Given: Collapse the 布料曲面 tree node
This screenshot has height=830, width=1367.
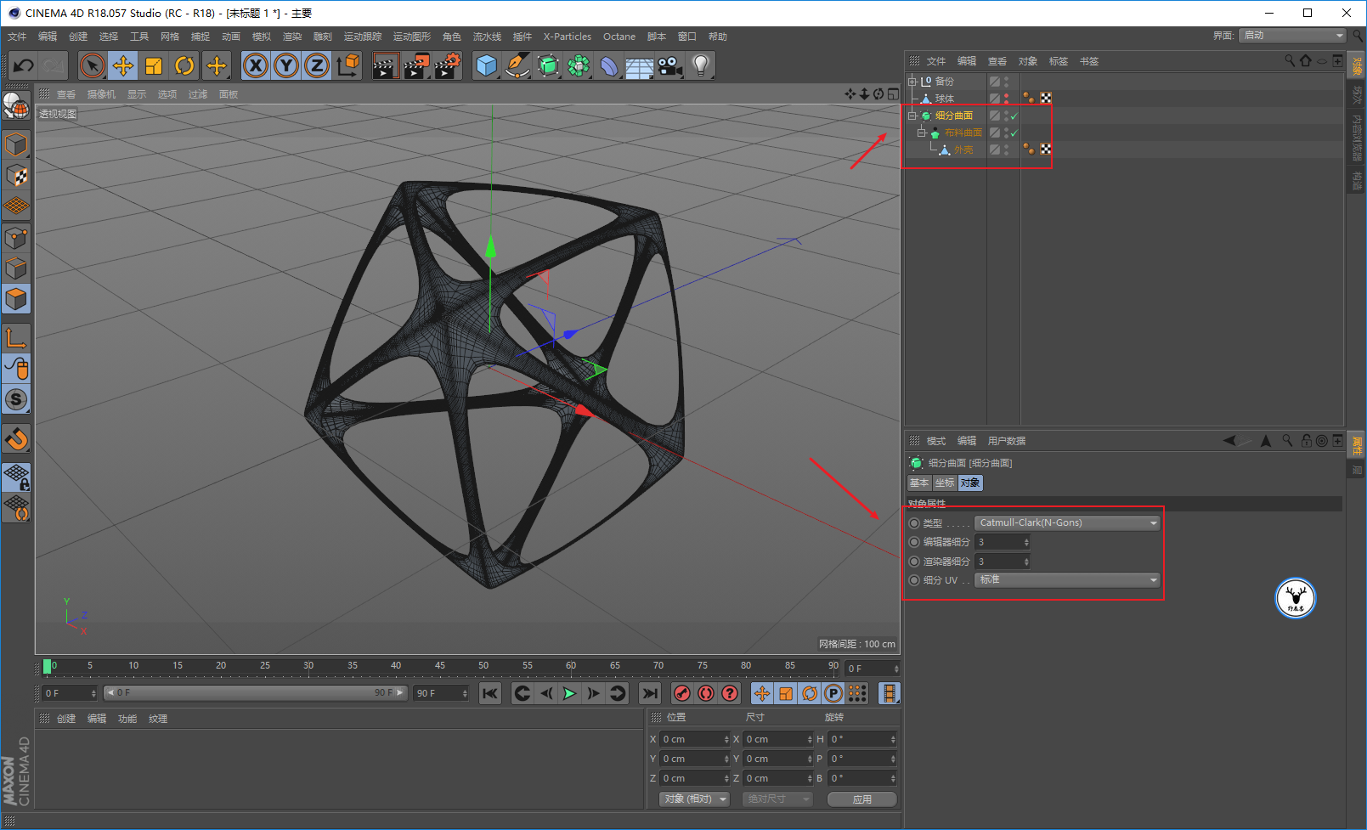Looking at the screenshot, I should [921, 133].
